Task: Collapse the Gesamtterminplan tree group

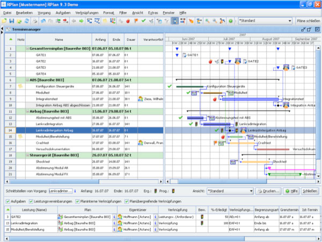Action: [26, 48]
